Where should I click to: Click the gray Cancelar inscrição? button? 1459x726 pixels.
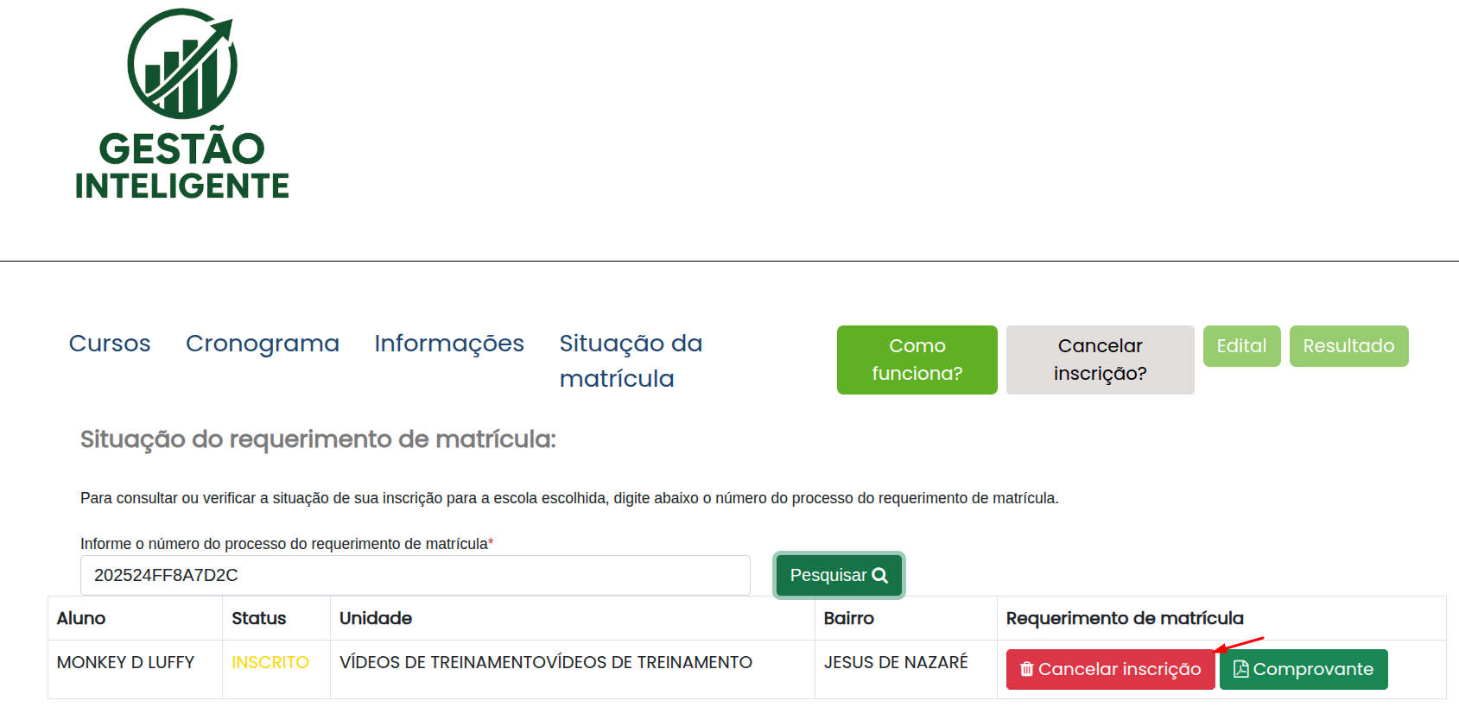pos(1100,360)
